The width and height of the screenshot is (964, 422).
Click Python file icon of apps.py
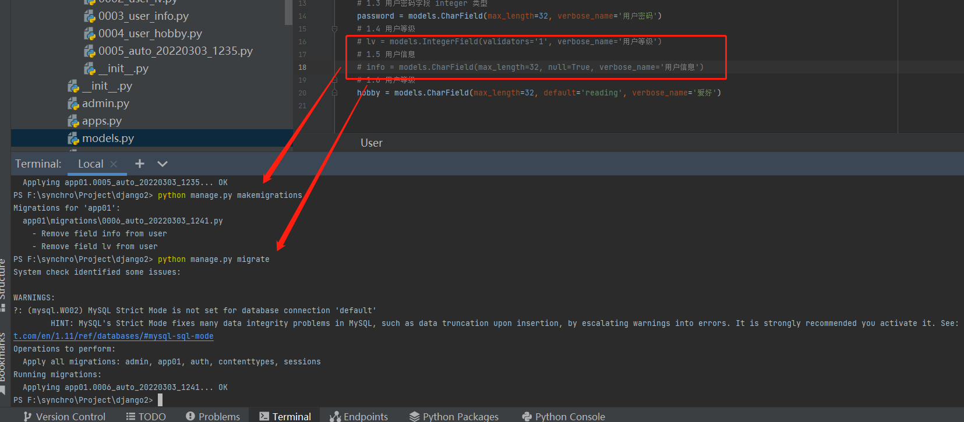(73, 122)
